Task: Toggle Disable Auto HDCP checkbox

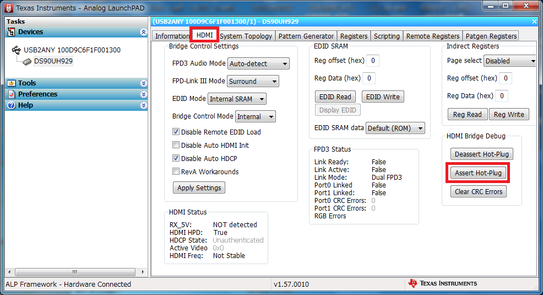Action: [176, 158]
